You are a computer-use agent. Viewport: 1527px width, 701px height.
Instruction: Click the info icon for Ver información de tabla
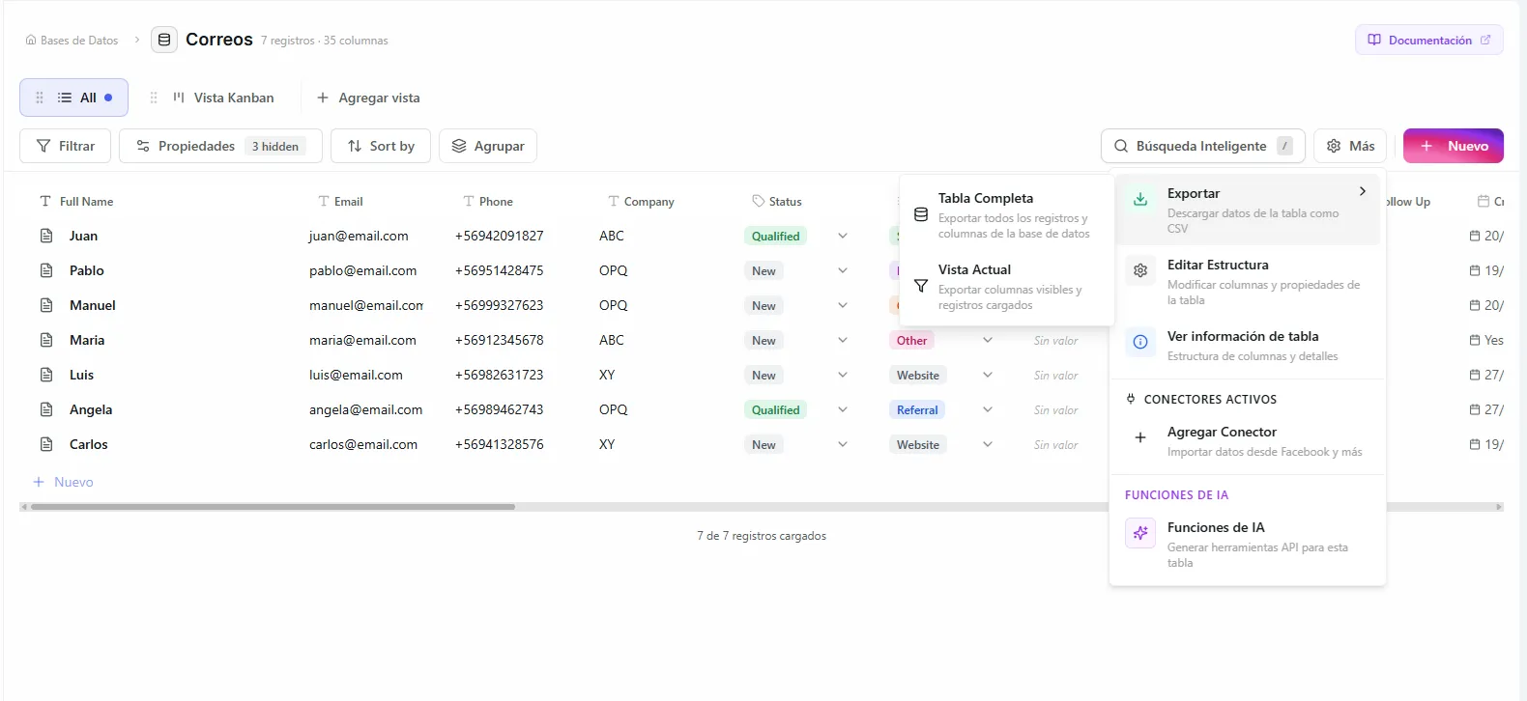1140,342
